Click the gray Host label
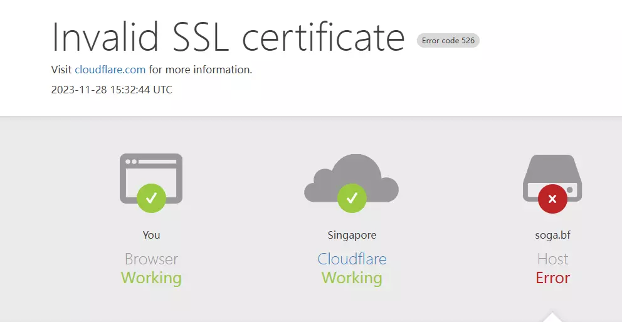The height and width of the screenshot is (322, 622). [x=552, y=259]
